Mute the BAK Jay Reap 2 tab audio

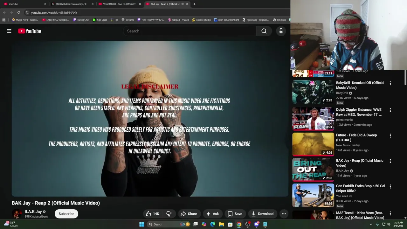(182, 4)
